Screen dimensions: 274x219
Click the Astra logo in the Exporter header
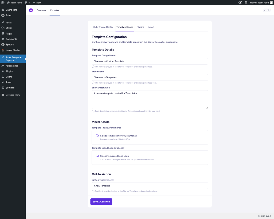click(x=31, y=10)
